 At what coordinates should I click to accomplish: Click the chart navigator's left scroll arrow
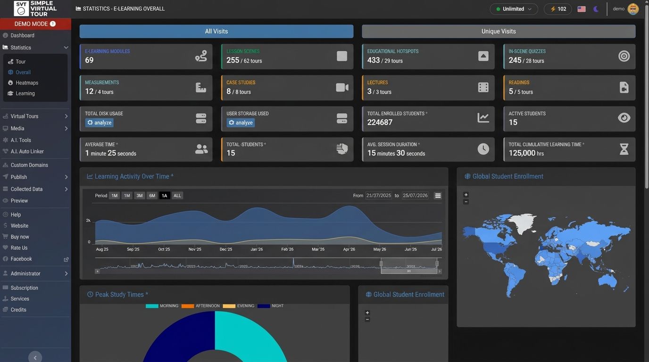pyautogui.click(x=98, y=271)
